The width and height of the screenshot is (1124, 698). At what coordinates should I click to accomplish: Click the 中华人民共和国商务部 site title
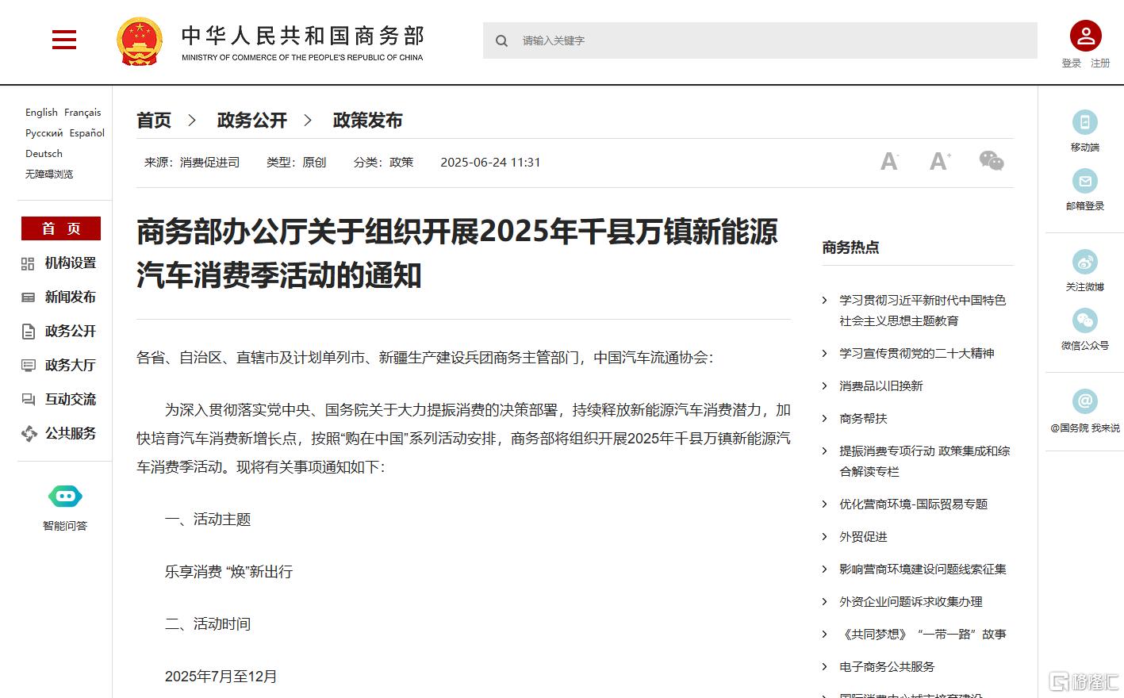click(x=303, y=36)
